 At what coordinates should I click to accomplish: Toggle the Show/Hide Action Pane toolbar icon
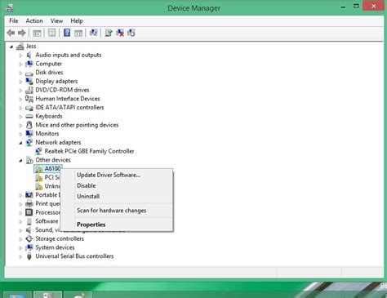tap(78, 33)
